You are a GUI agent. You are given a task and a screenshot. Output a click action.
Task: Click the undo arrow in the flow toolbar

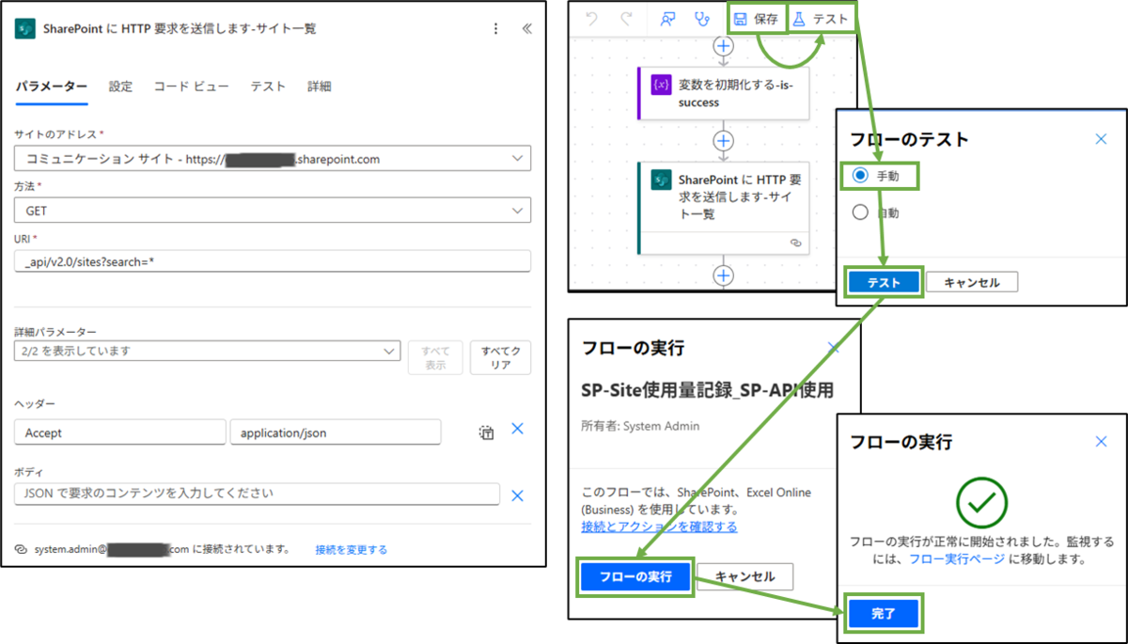click(x=591, y=18)
